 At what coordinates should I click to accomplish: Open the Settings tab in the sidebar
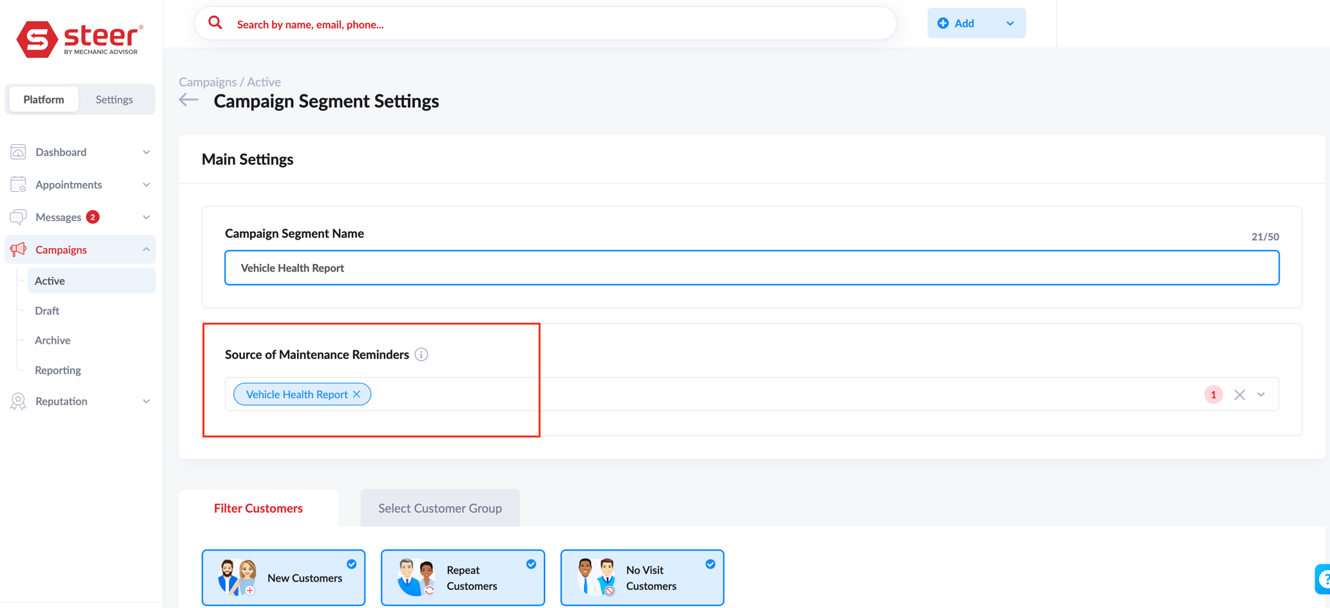coord(114,99)
